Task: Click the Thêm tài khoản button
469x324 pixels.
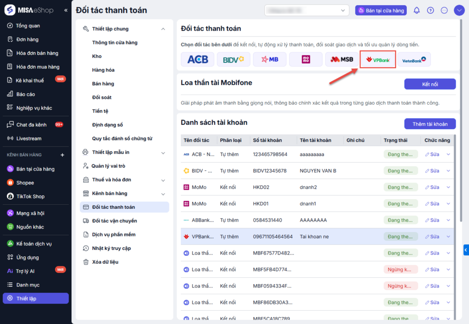Action: [x=430, y=124]
